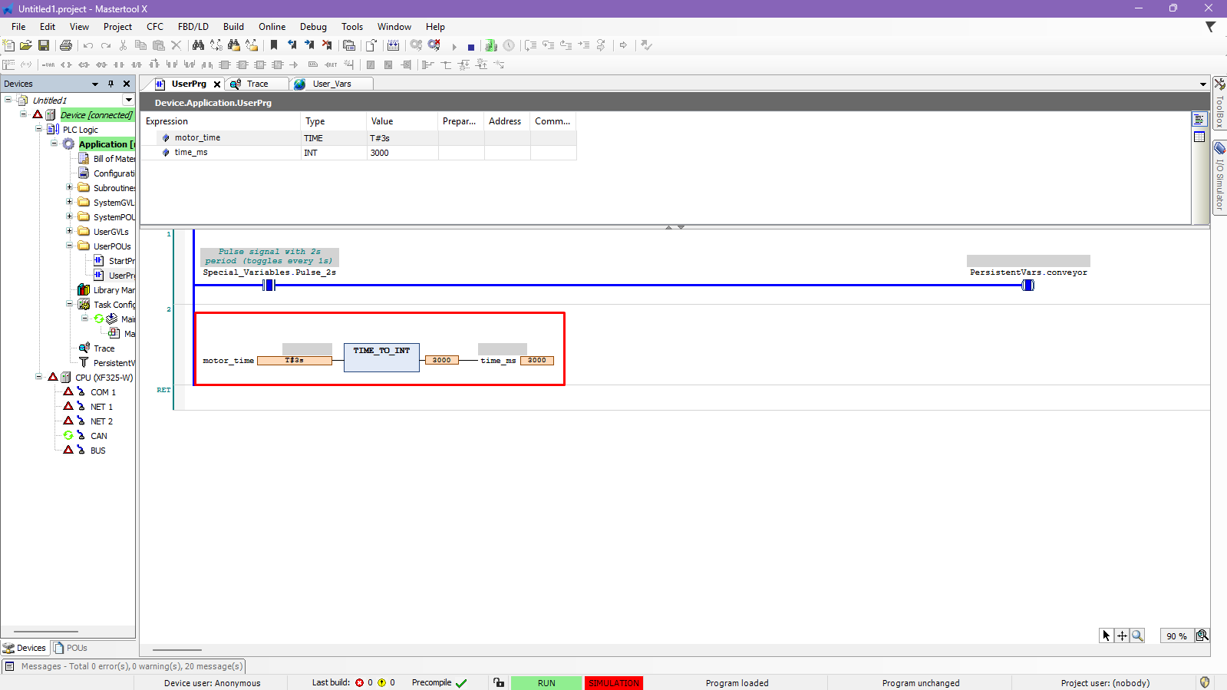Click the 90 % zoom level field
This screenshot has height=690, width=1227.
coord(1176,636)
